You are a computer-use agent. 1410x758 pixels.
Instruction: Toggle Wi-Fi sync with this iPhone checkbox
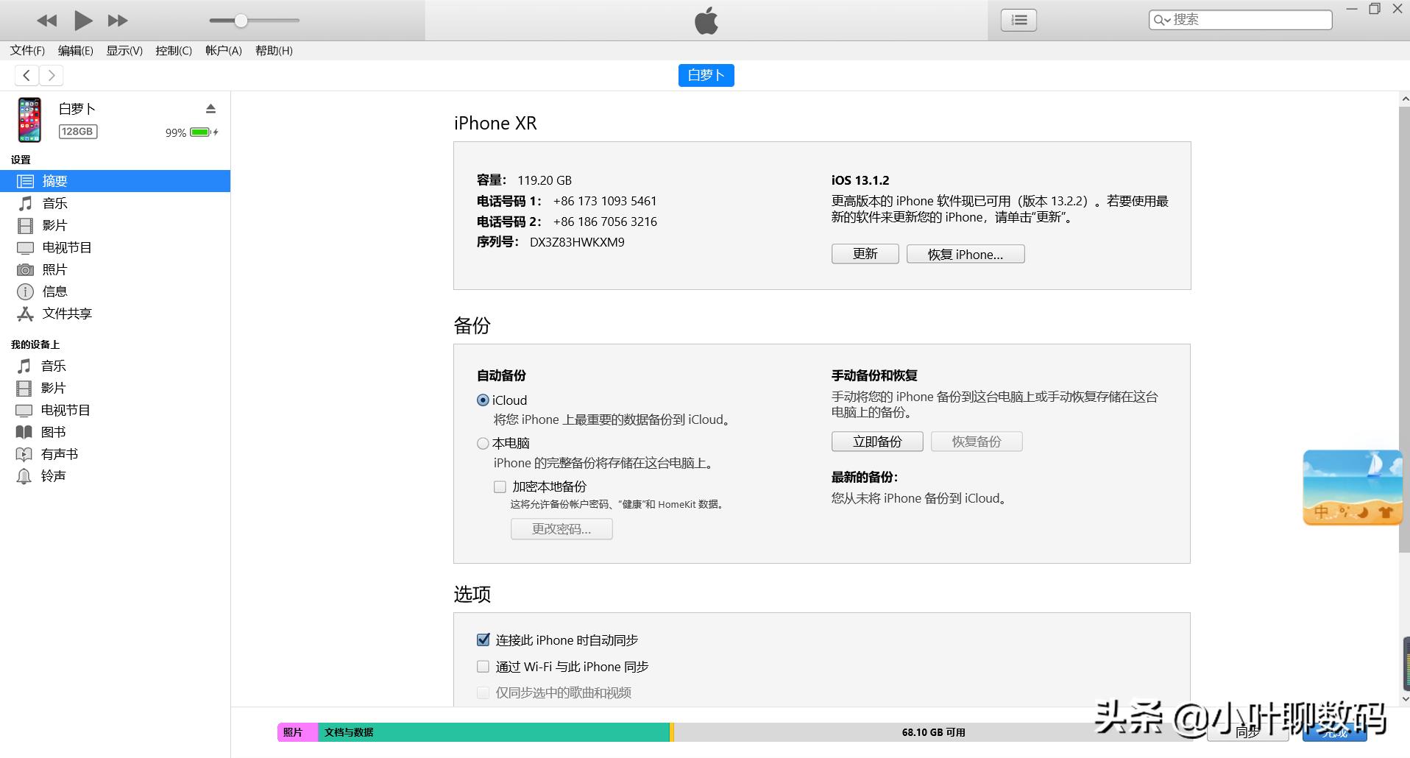[483, 667]
